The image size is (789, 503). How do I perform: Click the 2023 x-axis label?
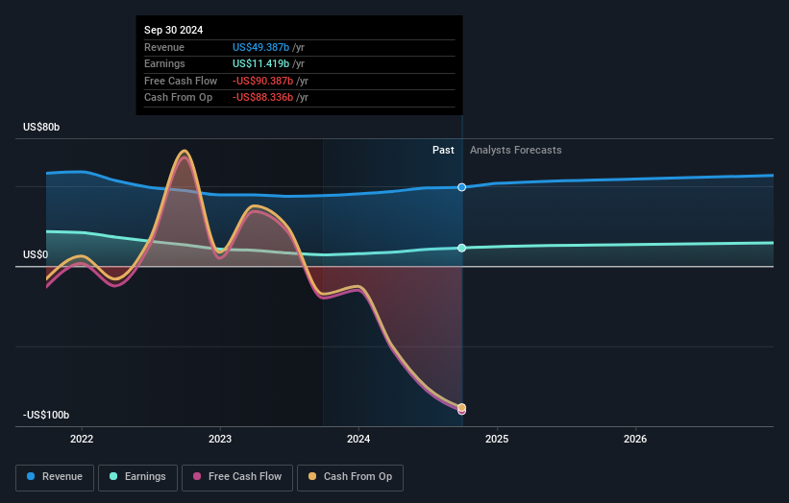coord(220,439)
